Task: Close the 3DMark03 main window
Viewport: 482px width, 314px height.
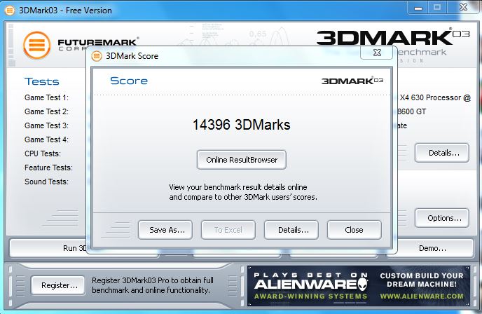Action: [464, 8]
